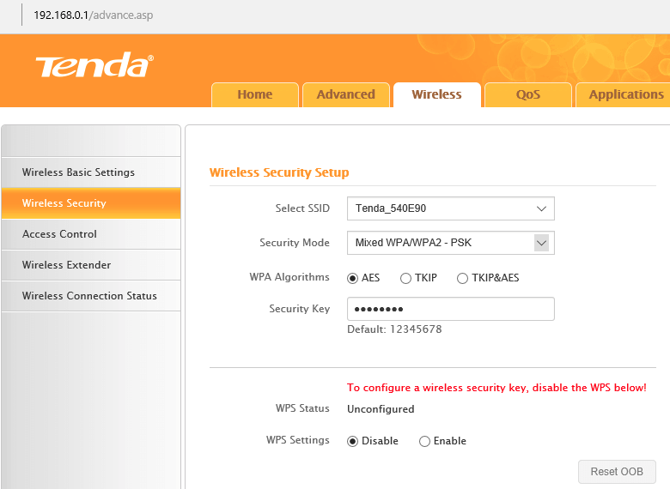Click the Tenda logo
This screenshot has width=670, height=489.
click(x=94, y=65)
